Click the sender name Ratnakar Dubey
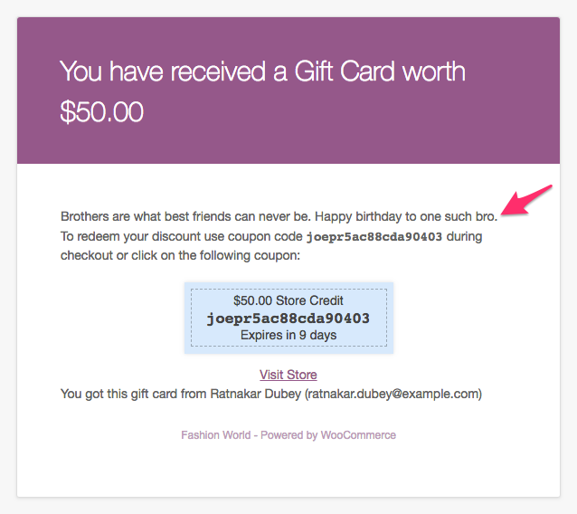The width and height of the screenshot is (577, 514). pos(256,394)
